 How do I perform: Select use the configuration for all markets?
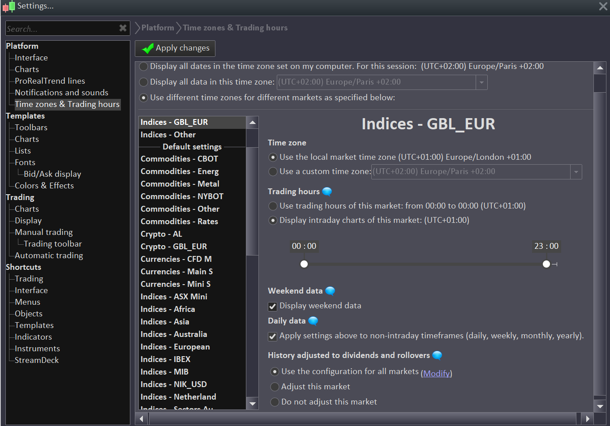coord(275,371)
